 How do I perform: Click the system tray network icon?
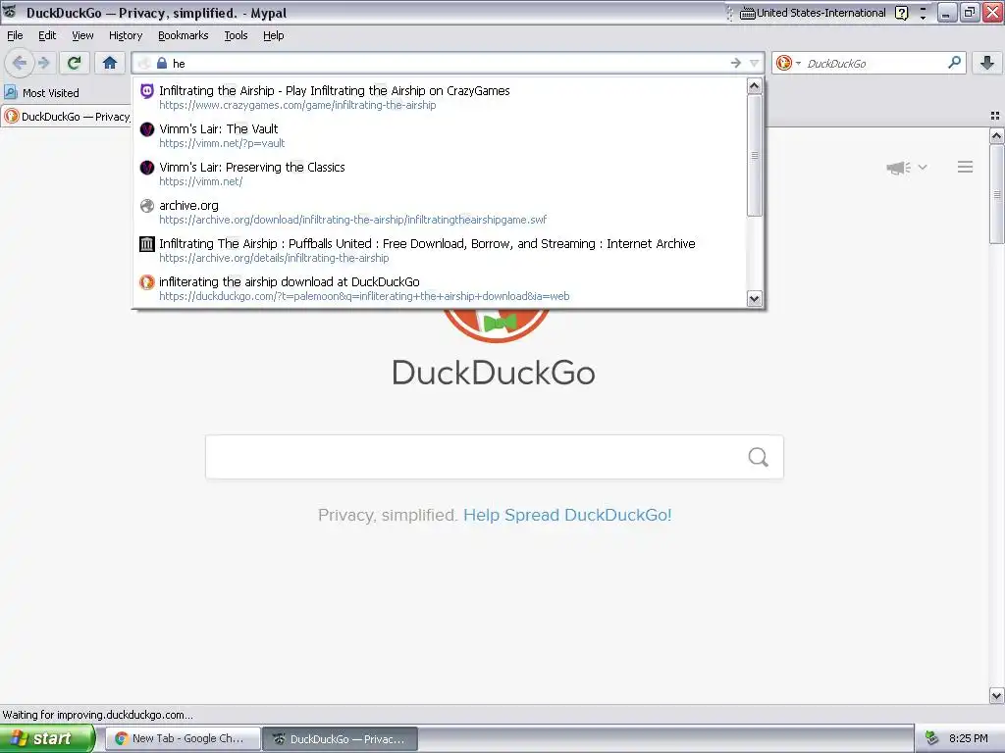(x=932, y=738)
